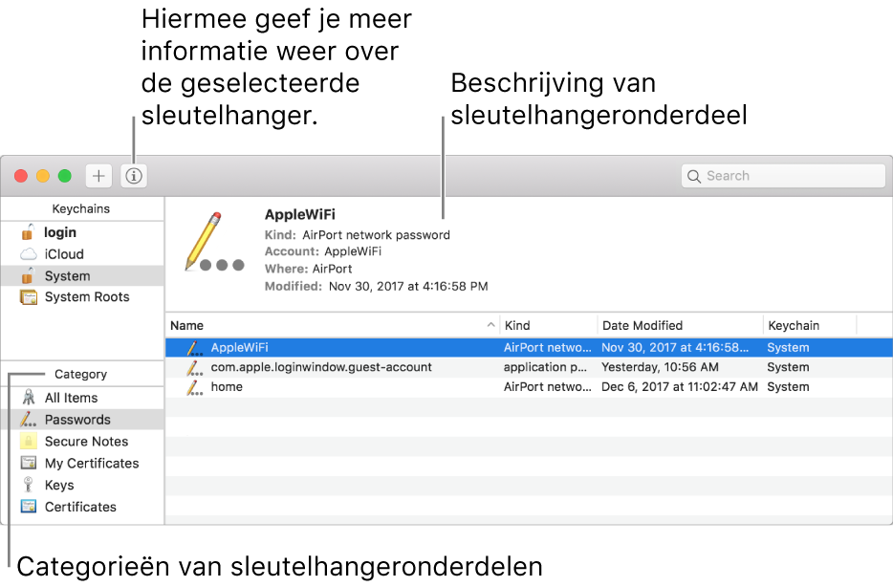
Task: Click the AppleWiFi title in the details pane
Action: pos(300,215)
